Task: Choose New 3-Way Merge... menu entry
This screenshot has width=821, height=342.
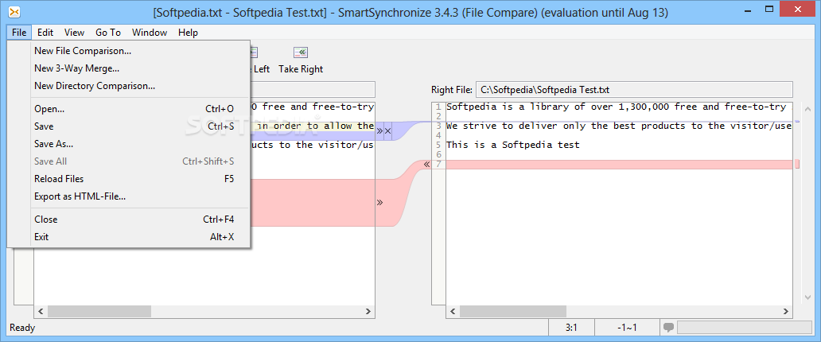Action: point(128,68)
